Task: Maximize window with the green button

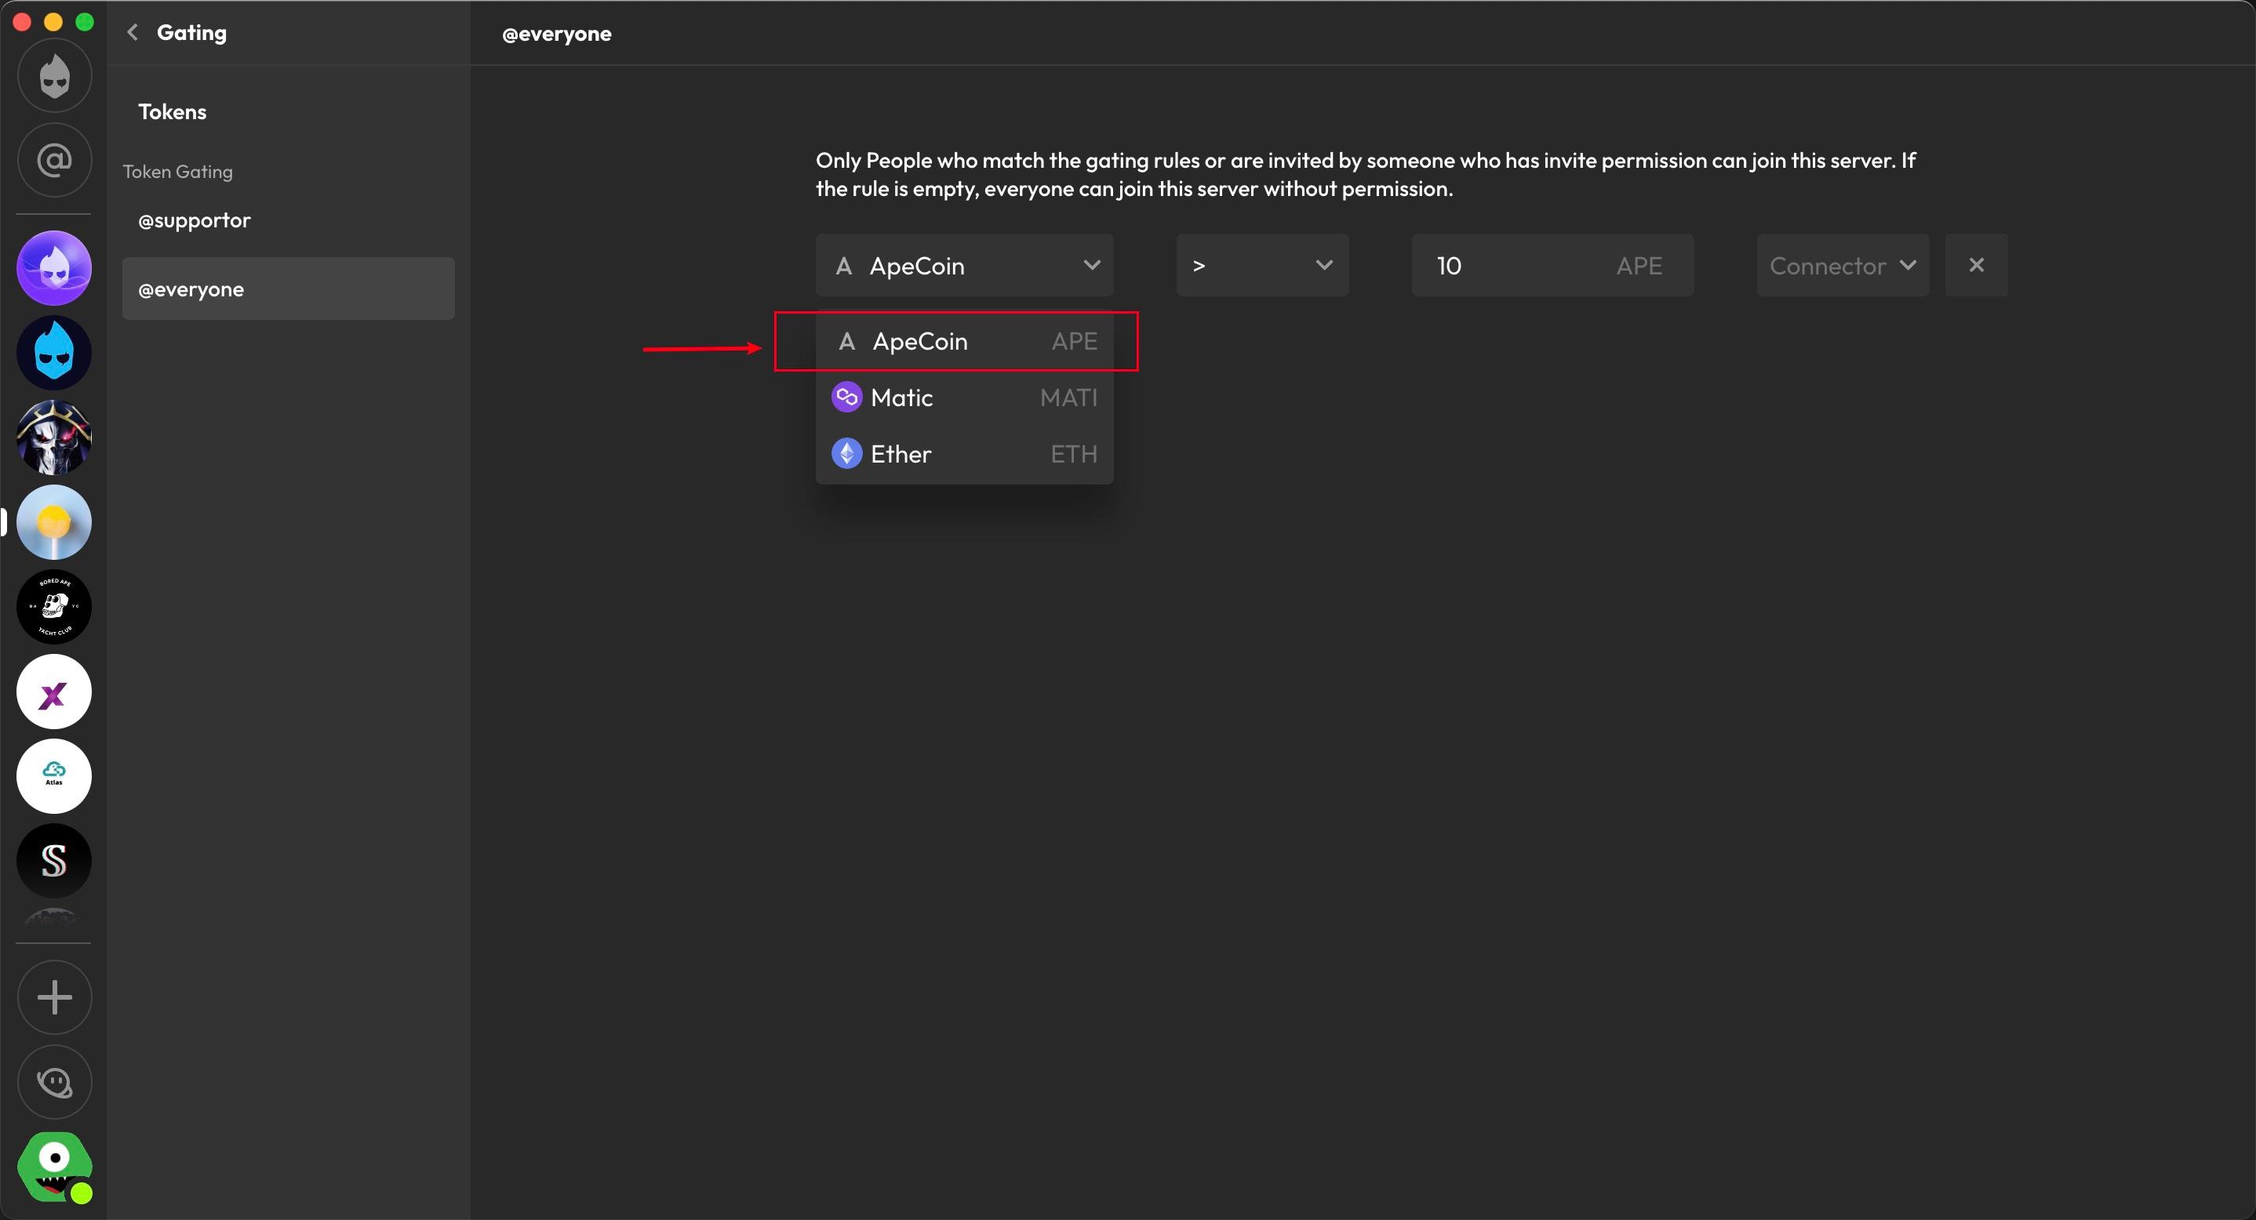Action: 85,22
